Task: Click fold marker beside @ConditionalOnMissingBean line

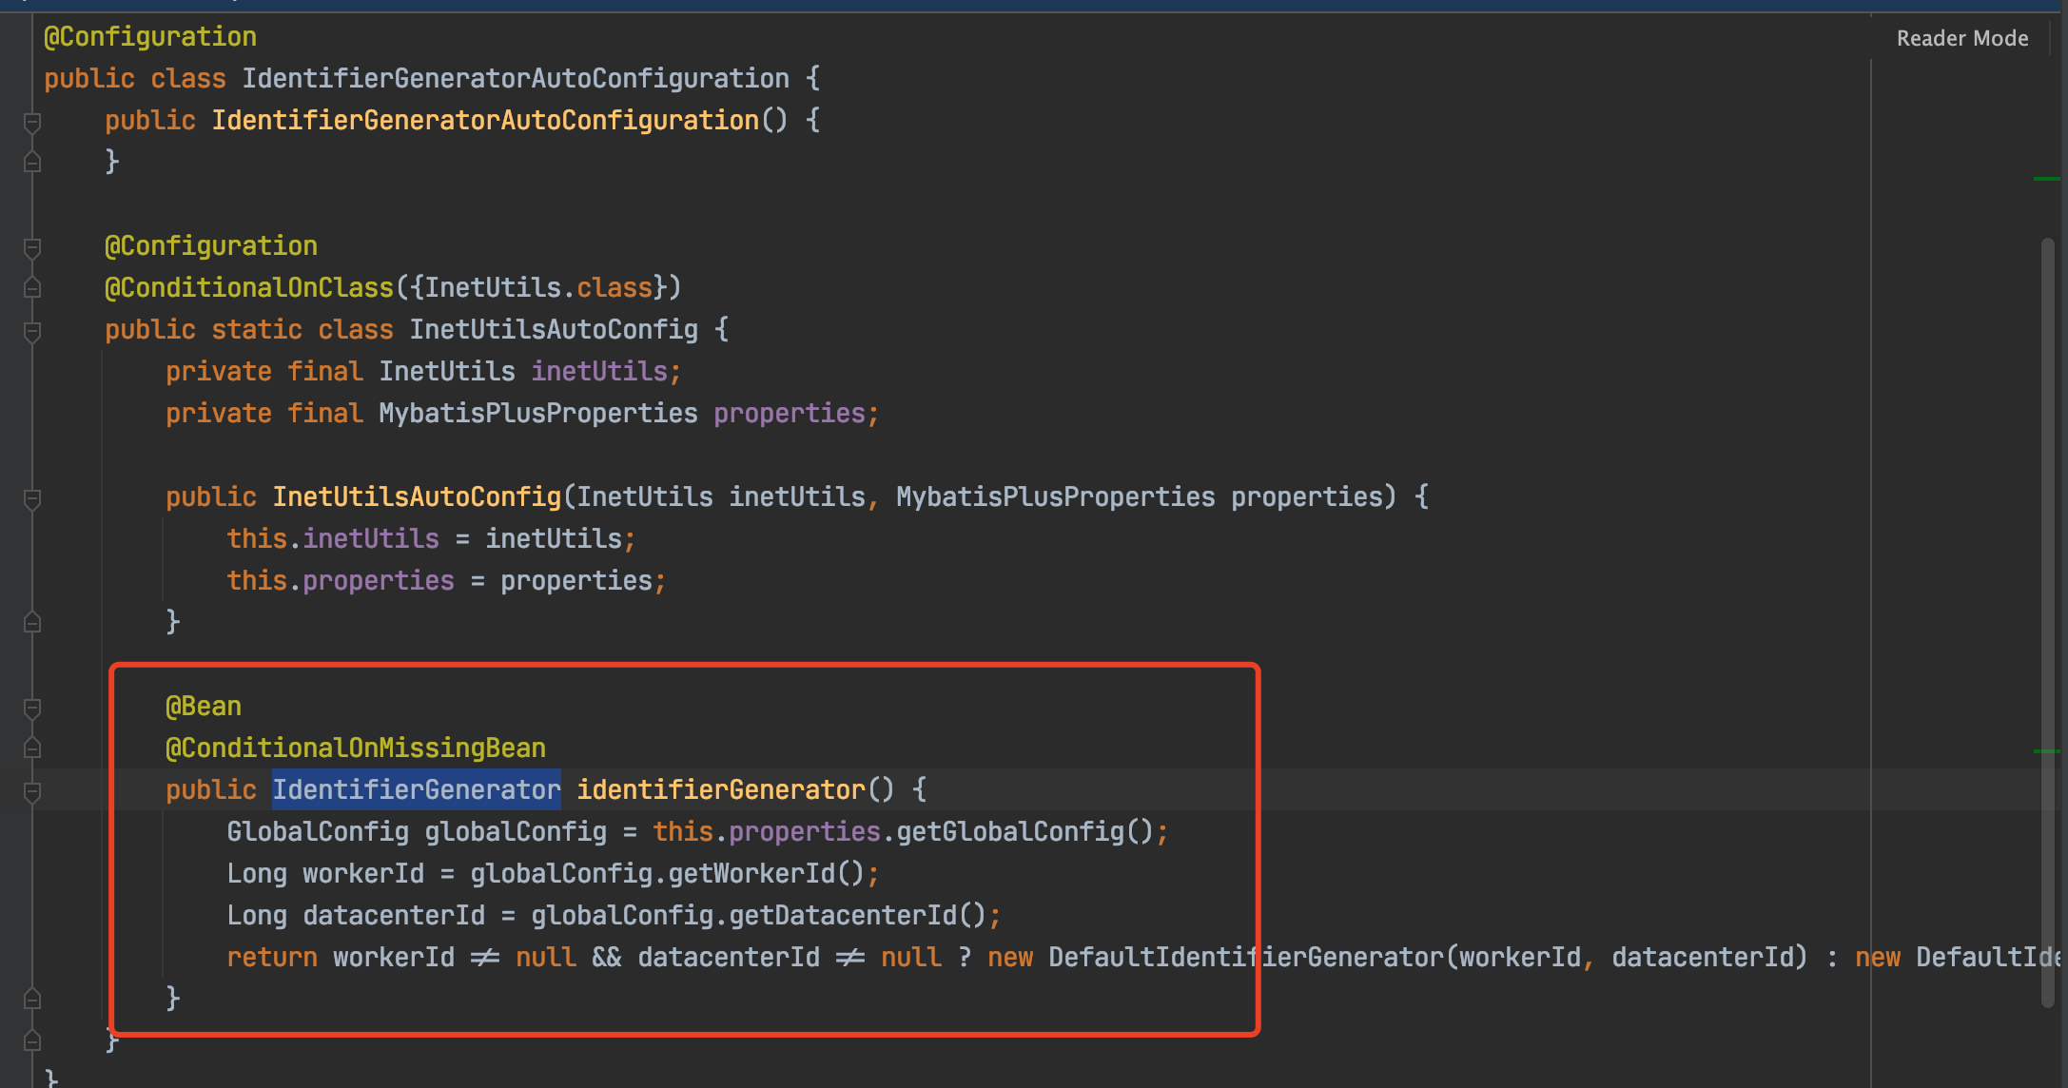Action: click(31, 748)
